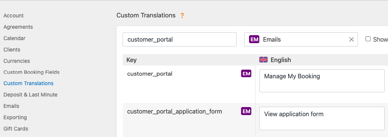Open the Emails category dropdown

tap(301, 39)
